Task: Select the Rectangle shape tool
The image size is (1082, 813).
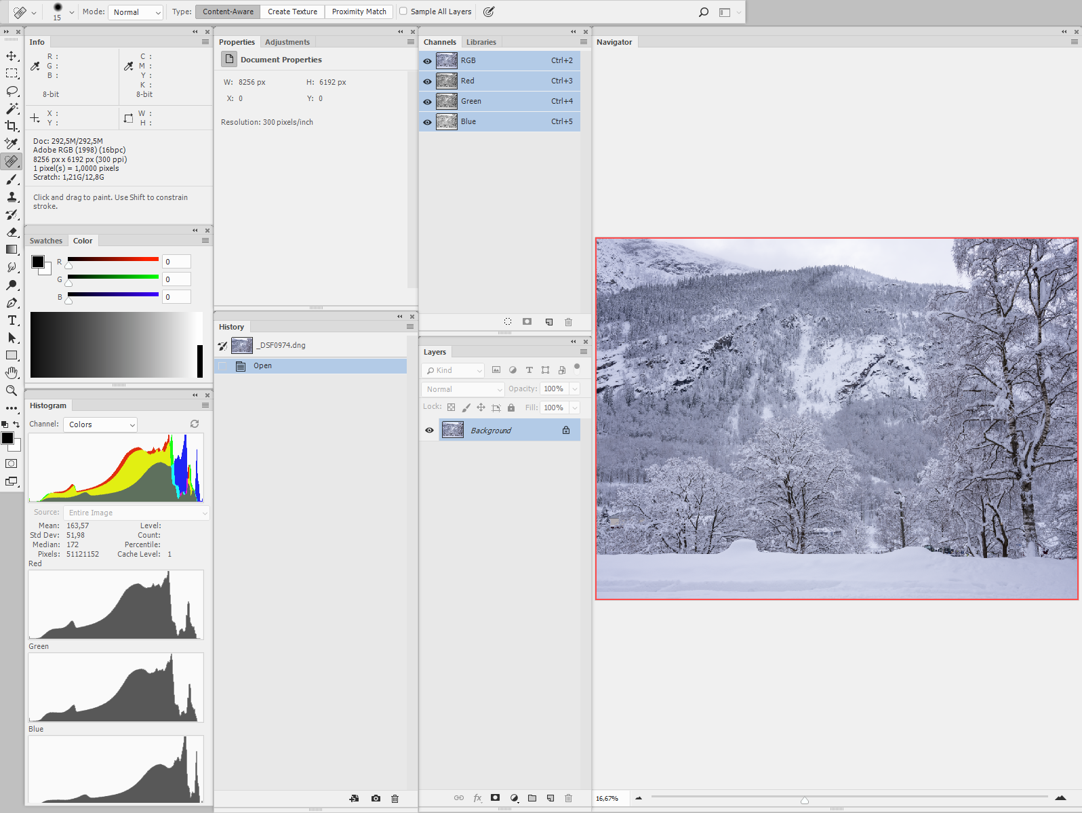Action: pos(12,355)
